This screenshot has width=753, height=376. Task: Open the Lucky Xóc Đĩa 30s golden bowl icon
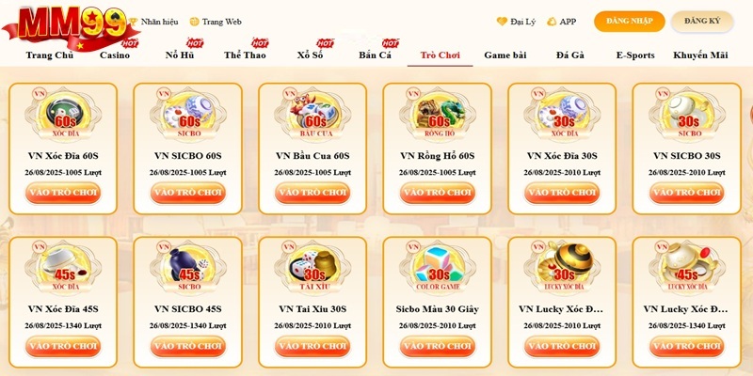coord(562,268)
